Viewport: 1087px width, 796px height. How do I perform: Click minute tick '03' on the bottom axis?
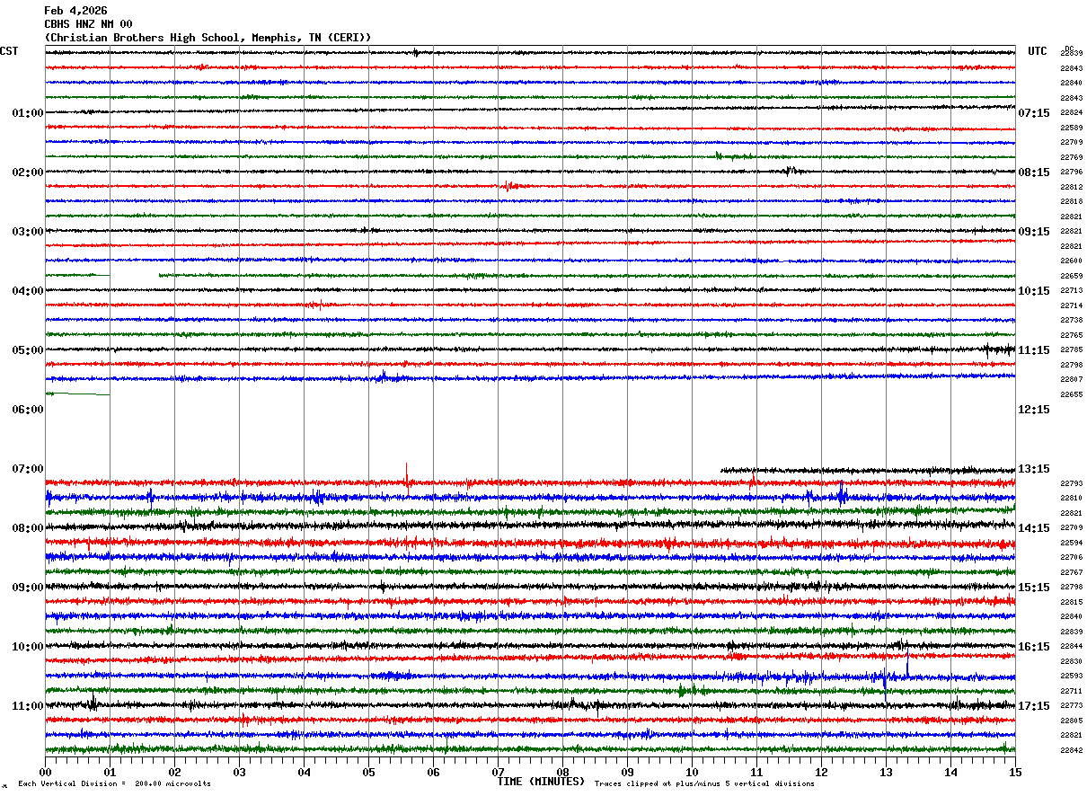[x=240, y=772]
